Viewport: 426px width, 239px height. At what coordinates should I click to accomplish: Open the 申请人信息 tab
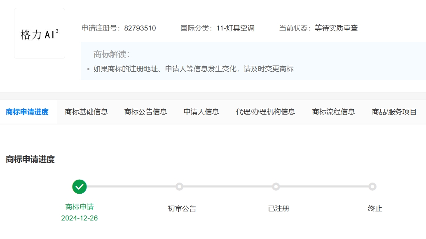[x=201, y=111]
